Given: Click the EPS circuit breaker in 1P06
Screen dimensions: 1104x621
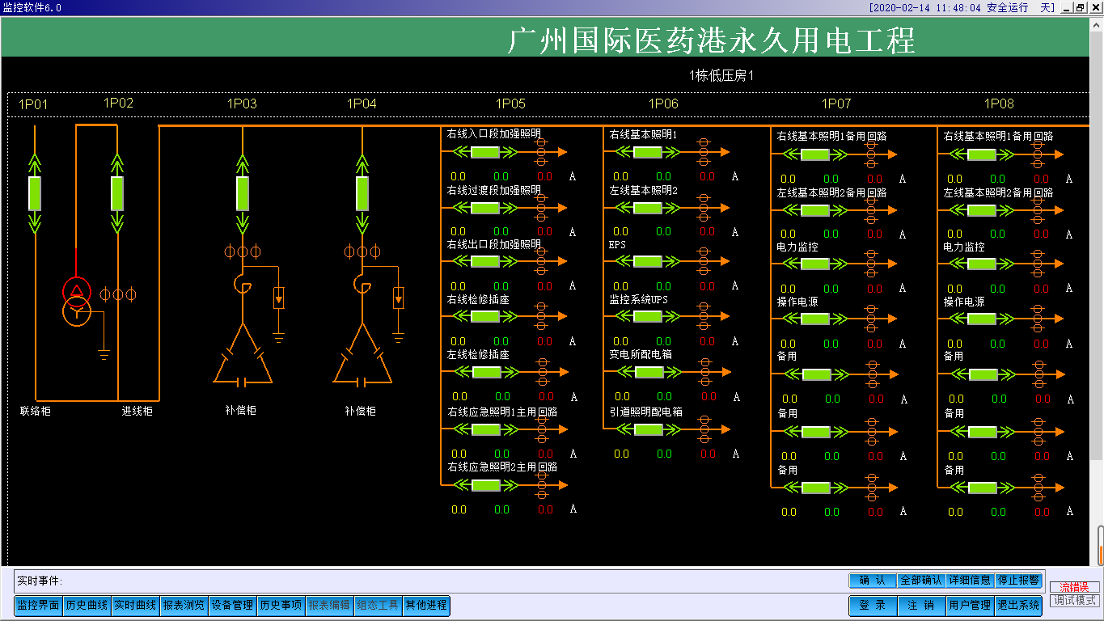Looking at the screenshot, I should (648, 261).
